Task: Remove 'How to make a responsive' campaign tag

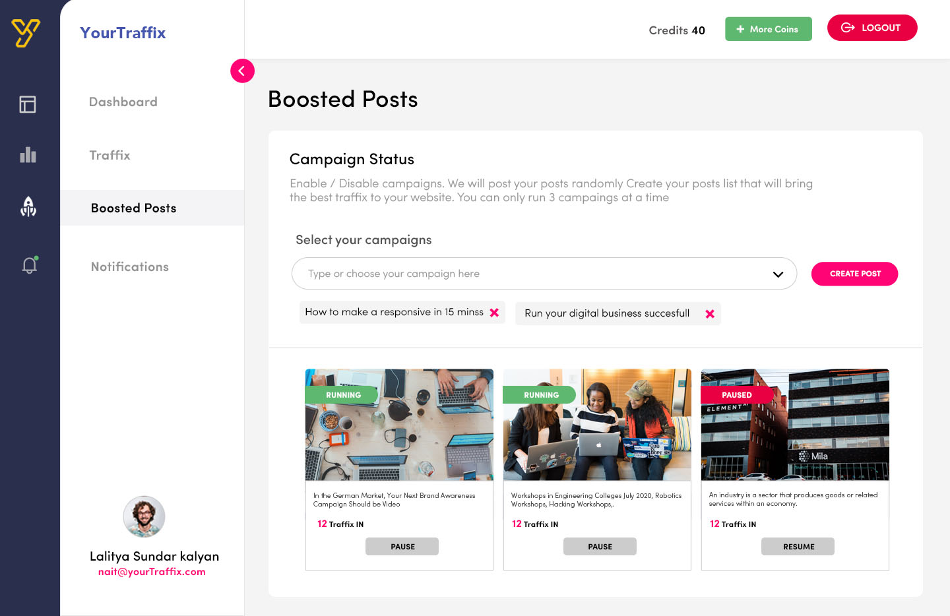Action: [494, 313]
